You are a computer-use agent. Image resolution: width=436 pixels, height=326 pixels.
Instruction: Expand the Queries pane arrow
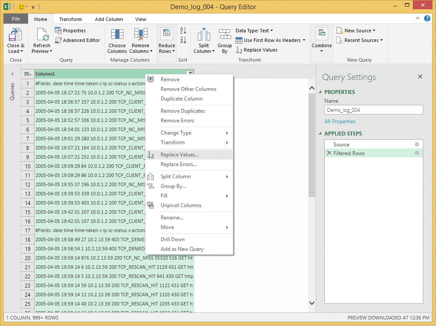[x=12, y=74]
